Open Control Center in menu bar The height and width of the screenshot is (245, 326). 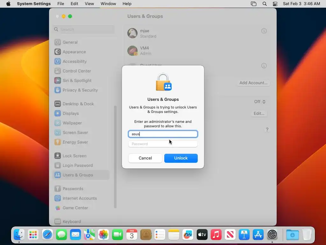(275, 4)
